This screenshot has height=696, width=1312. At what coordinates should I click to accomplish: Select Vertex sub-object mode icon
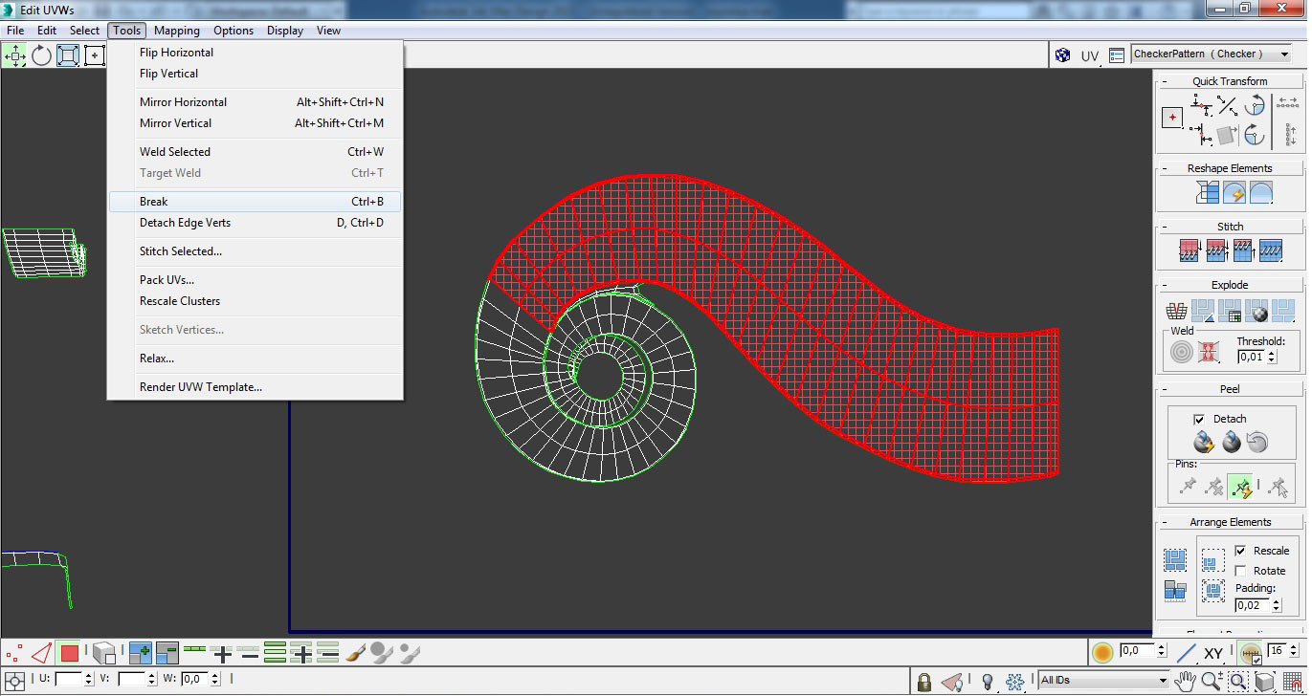click(14, 654)
